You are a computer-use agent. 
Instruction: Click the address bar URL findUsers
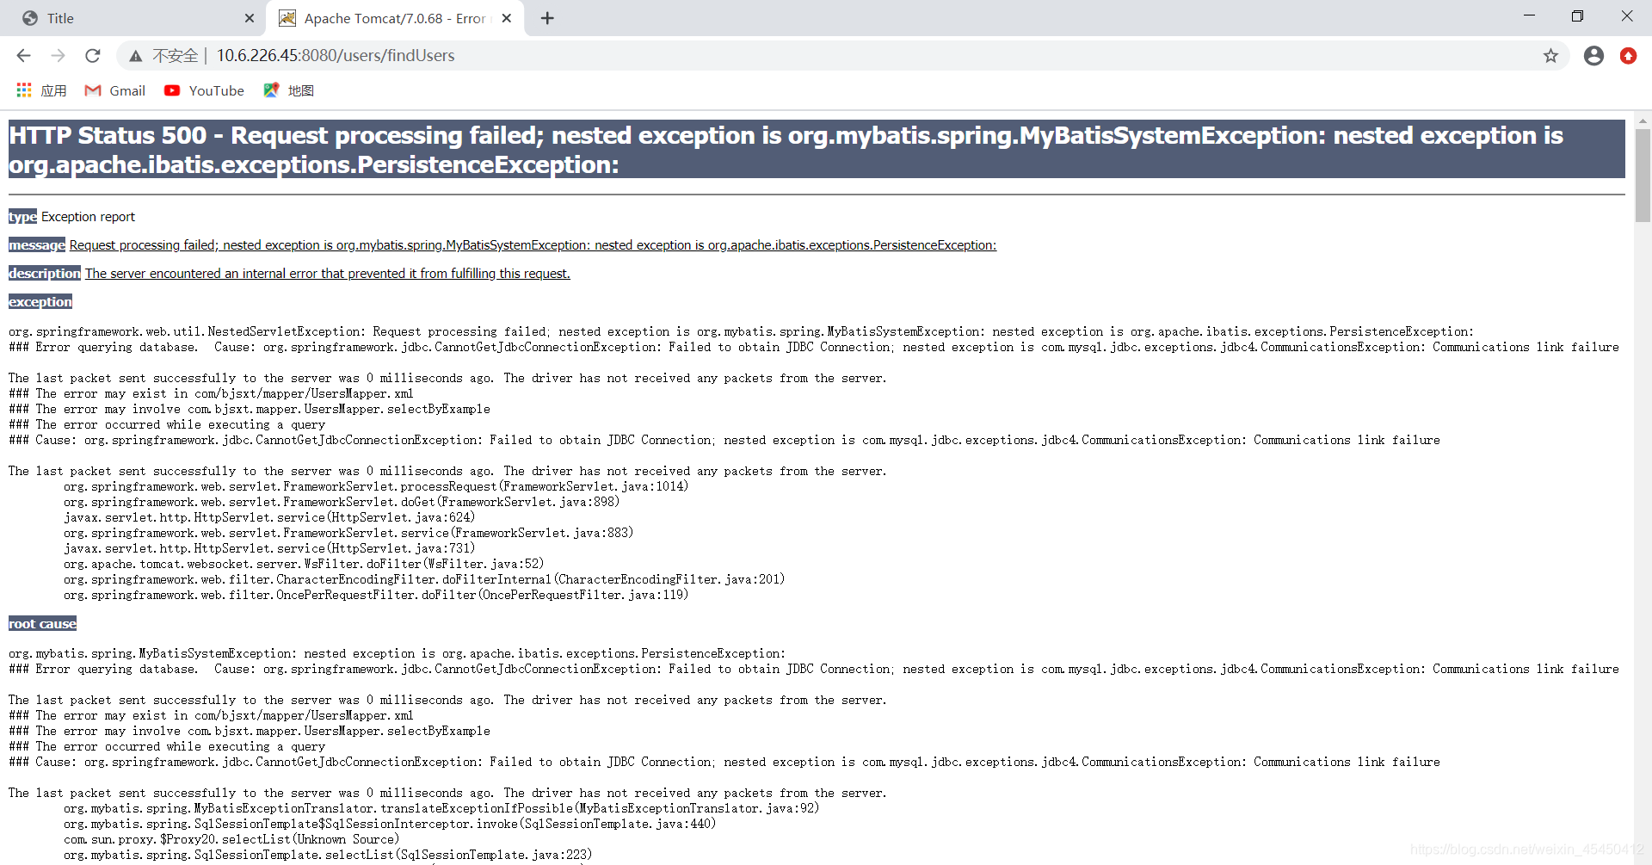[x=336, y=56]
